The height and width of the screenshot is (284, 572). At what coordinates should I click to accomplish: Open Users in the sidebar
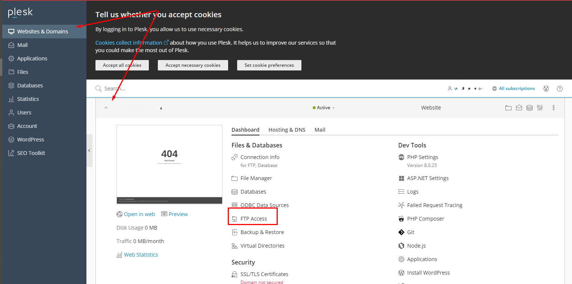tap(44, 113)
